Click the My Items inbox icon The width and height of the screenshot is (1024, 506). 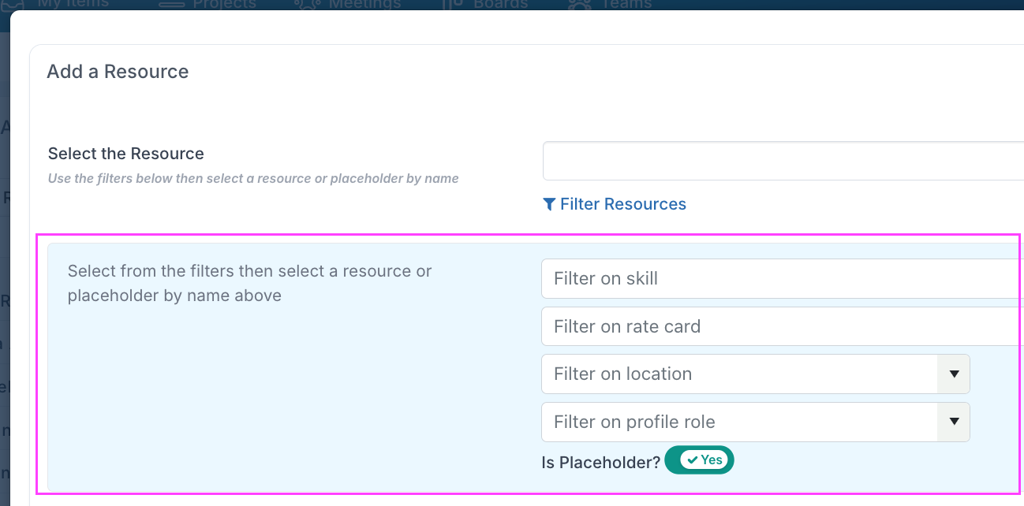pos(14,3)
